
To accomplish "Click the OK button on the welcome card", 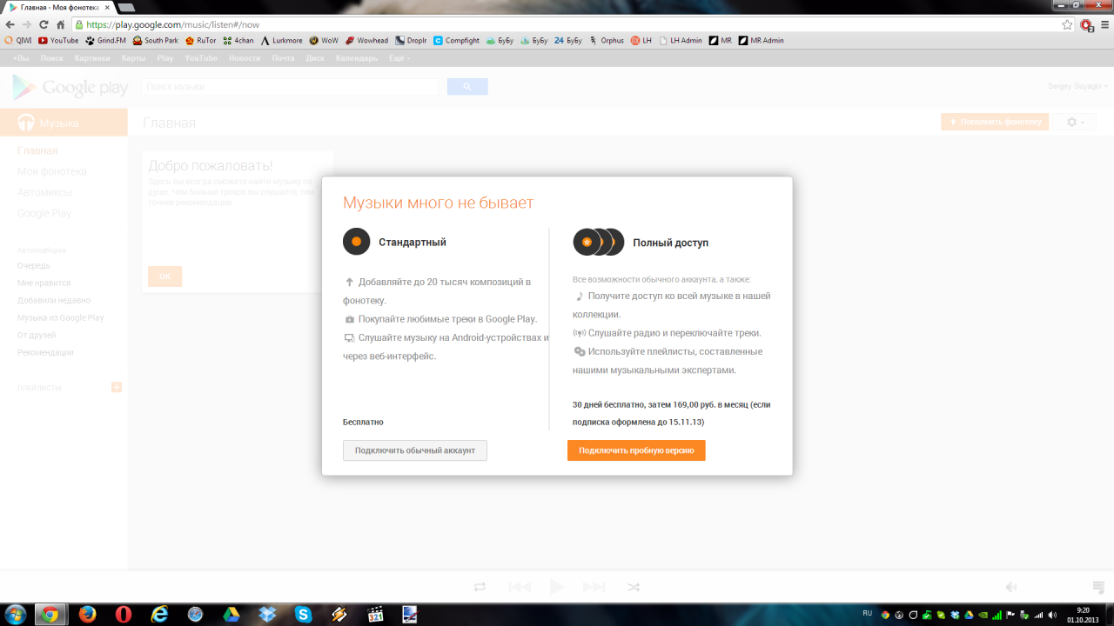I will (164, 276).
